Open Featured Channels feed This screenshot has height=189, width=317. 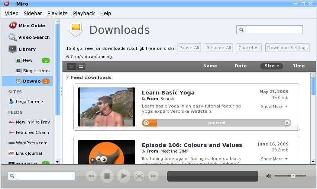coord(29,132)
